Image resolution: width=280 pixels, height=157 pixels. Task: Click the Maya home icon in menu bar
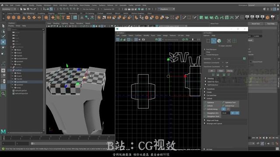click(2, 5)
